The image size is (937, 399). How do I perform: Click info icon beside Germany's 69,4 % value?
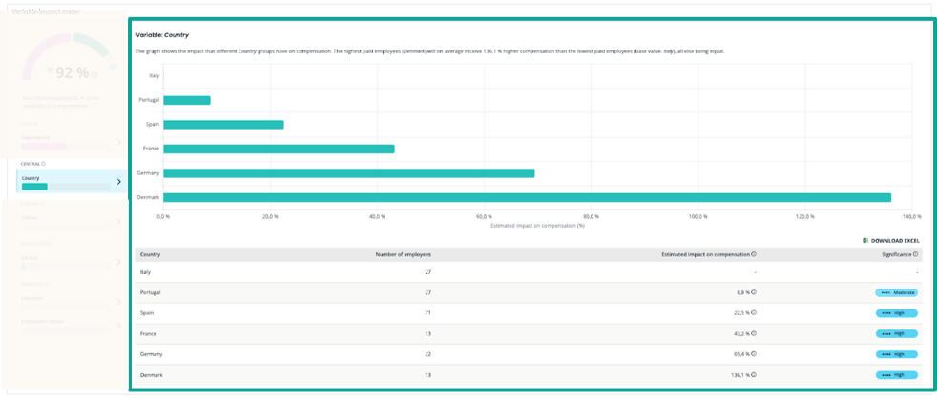754,353
